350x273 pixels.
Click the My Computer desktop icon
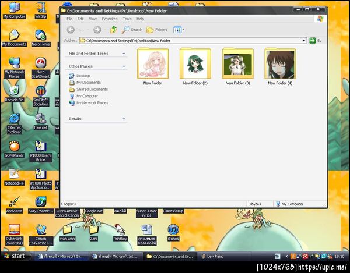[14, 10]
